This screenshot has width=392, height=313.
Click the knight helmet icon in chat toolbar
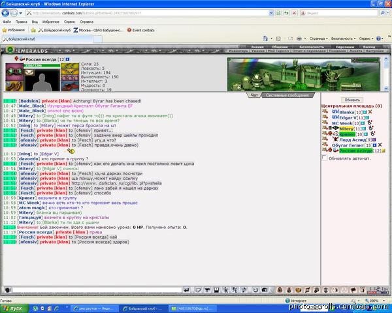point(265,290)
